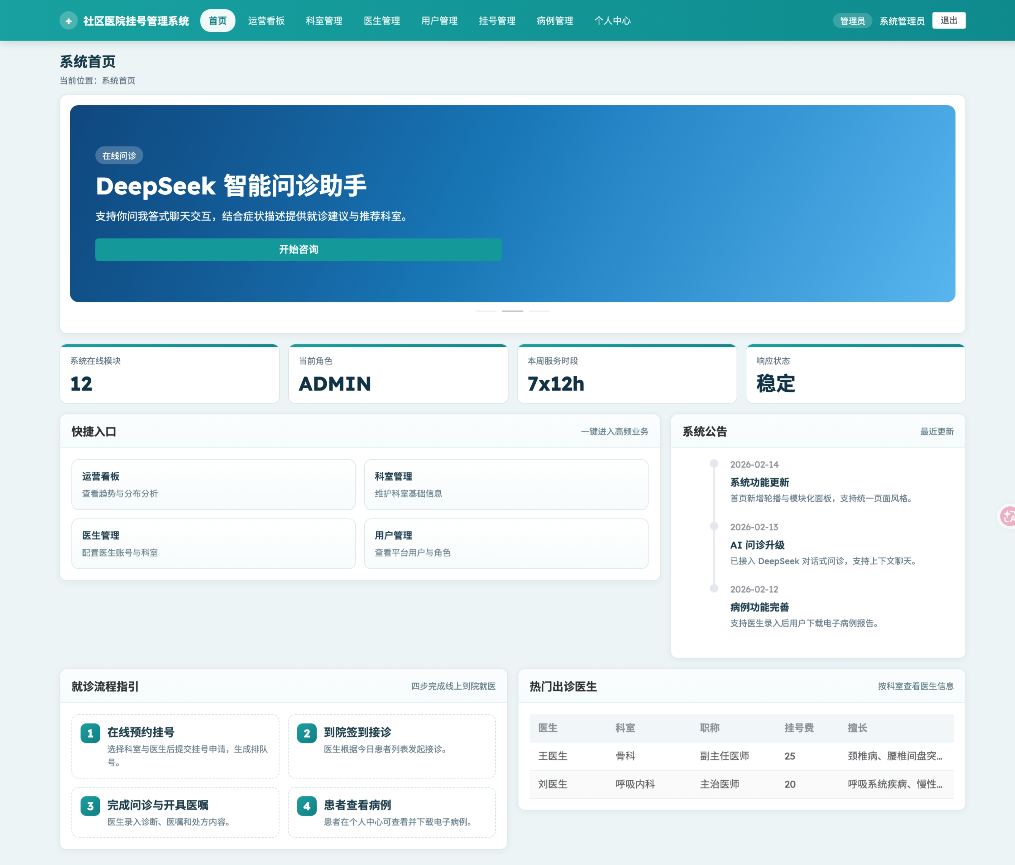Click the 退出 logout button
This screenshot has height=865, width=1015.
[x=949, y=20]
